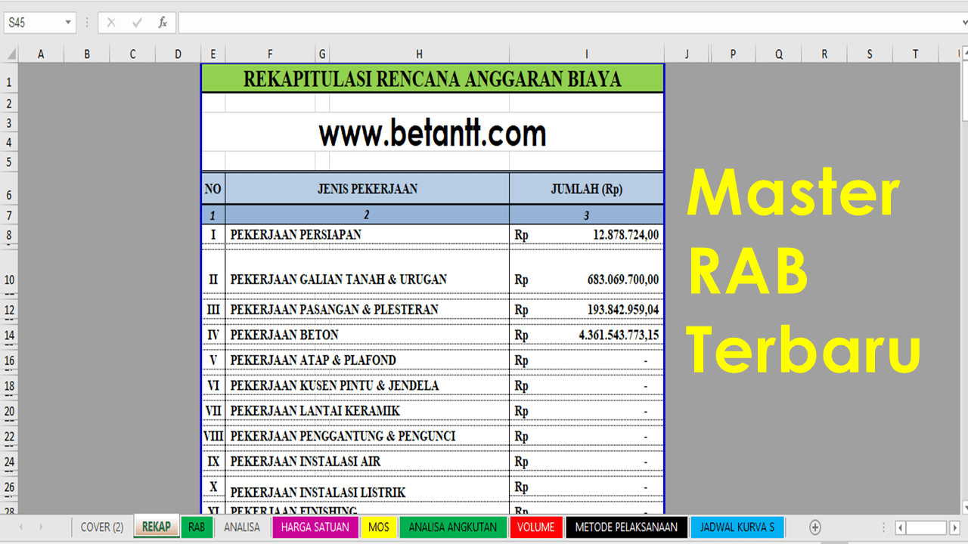Click into the formula bar
The height and width of the screenshot is (544, 968).
[x=571, y=23]
